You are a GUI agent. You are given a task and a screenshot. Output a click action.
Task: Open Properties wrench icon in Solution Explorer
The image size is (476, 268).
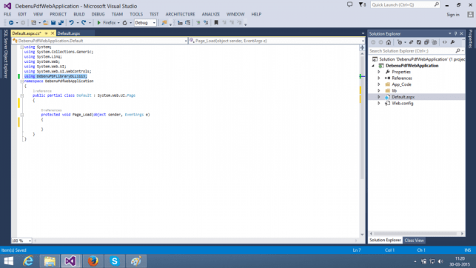click(452, 42)
